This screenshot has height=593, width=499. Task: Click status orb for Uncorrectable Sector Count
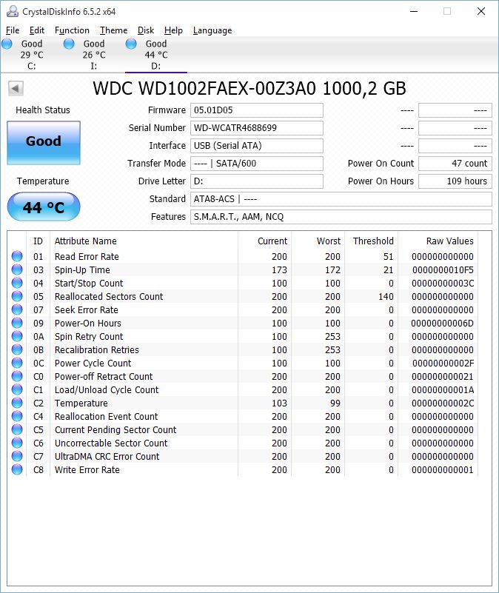pyautogui.click(x=17, y=443)
